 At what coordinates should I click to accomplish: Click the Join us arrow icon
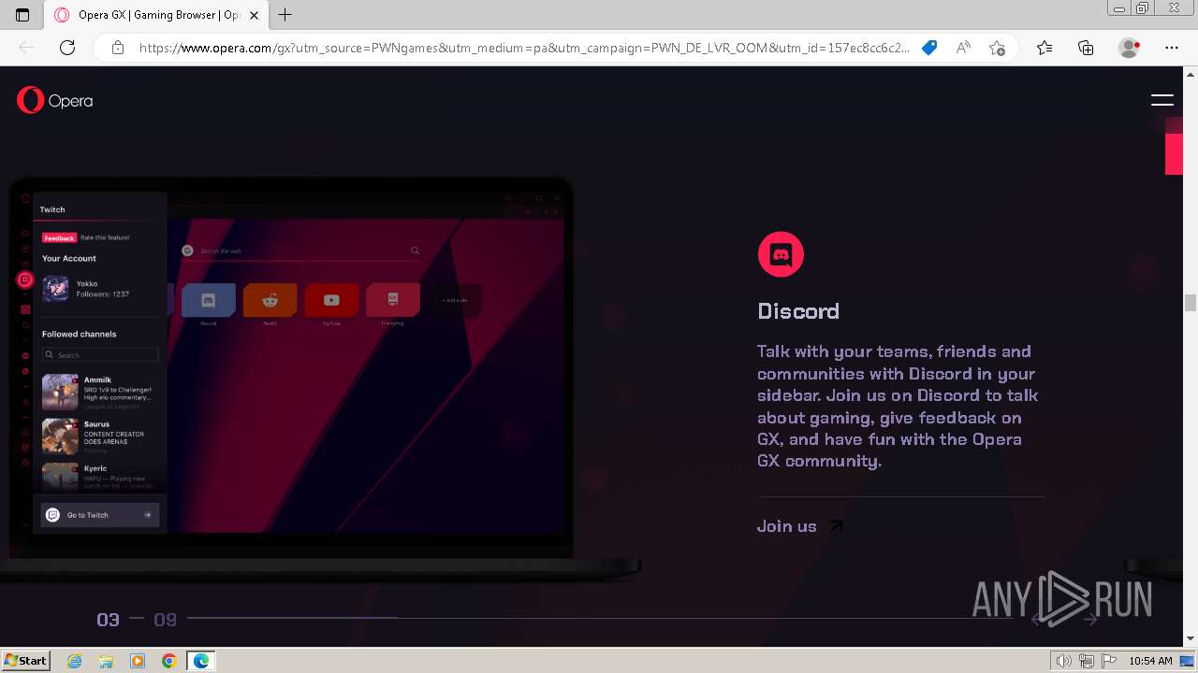coord(836,526)
